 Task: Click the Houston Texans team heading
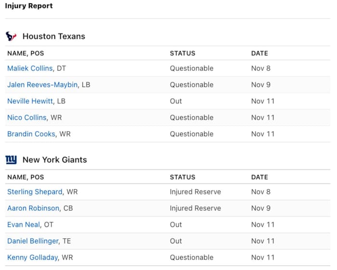[54, 36]
